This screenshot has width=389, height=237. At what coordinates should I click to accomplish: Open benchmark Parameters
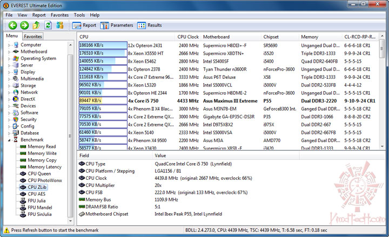click(117, 25)
